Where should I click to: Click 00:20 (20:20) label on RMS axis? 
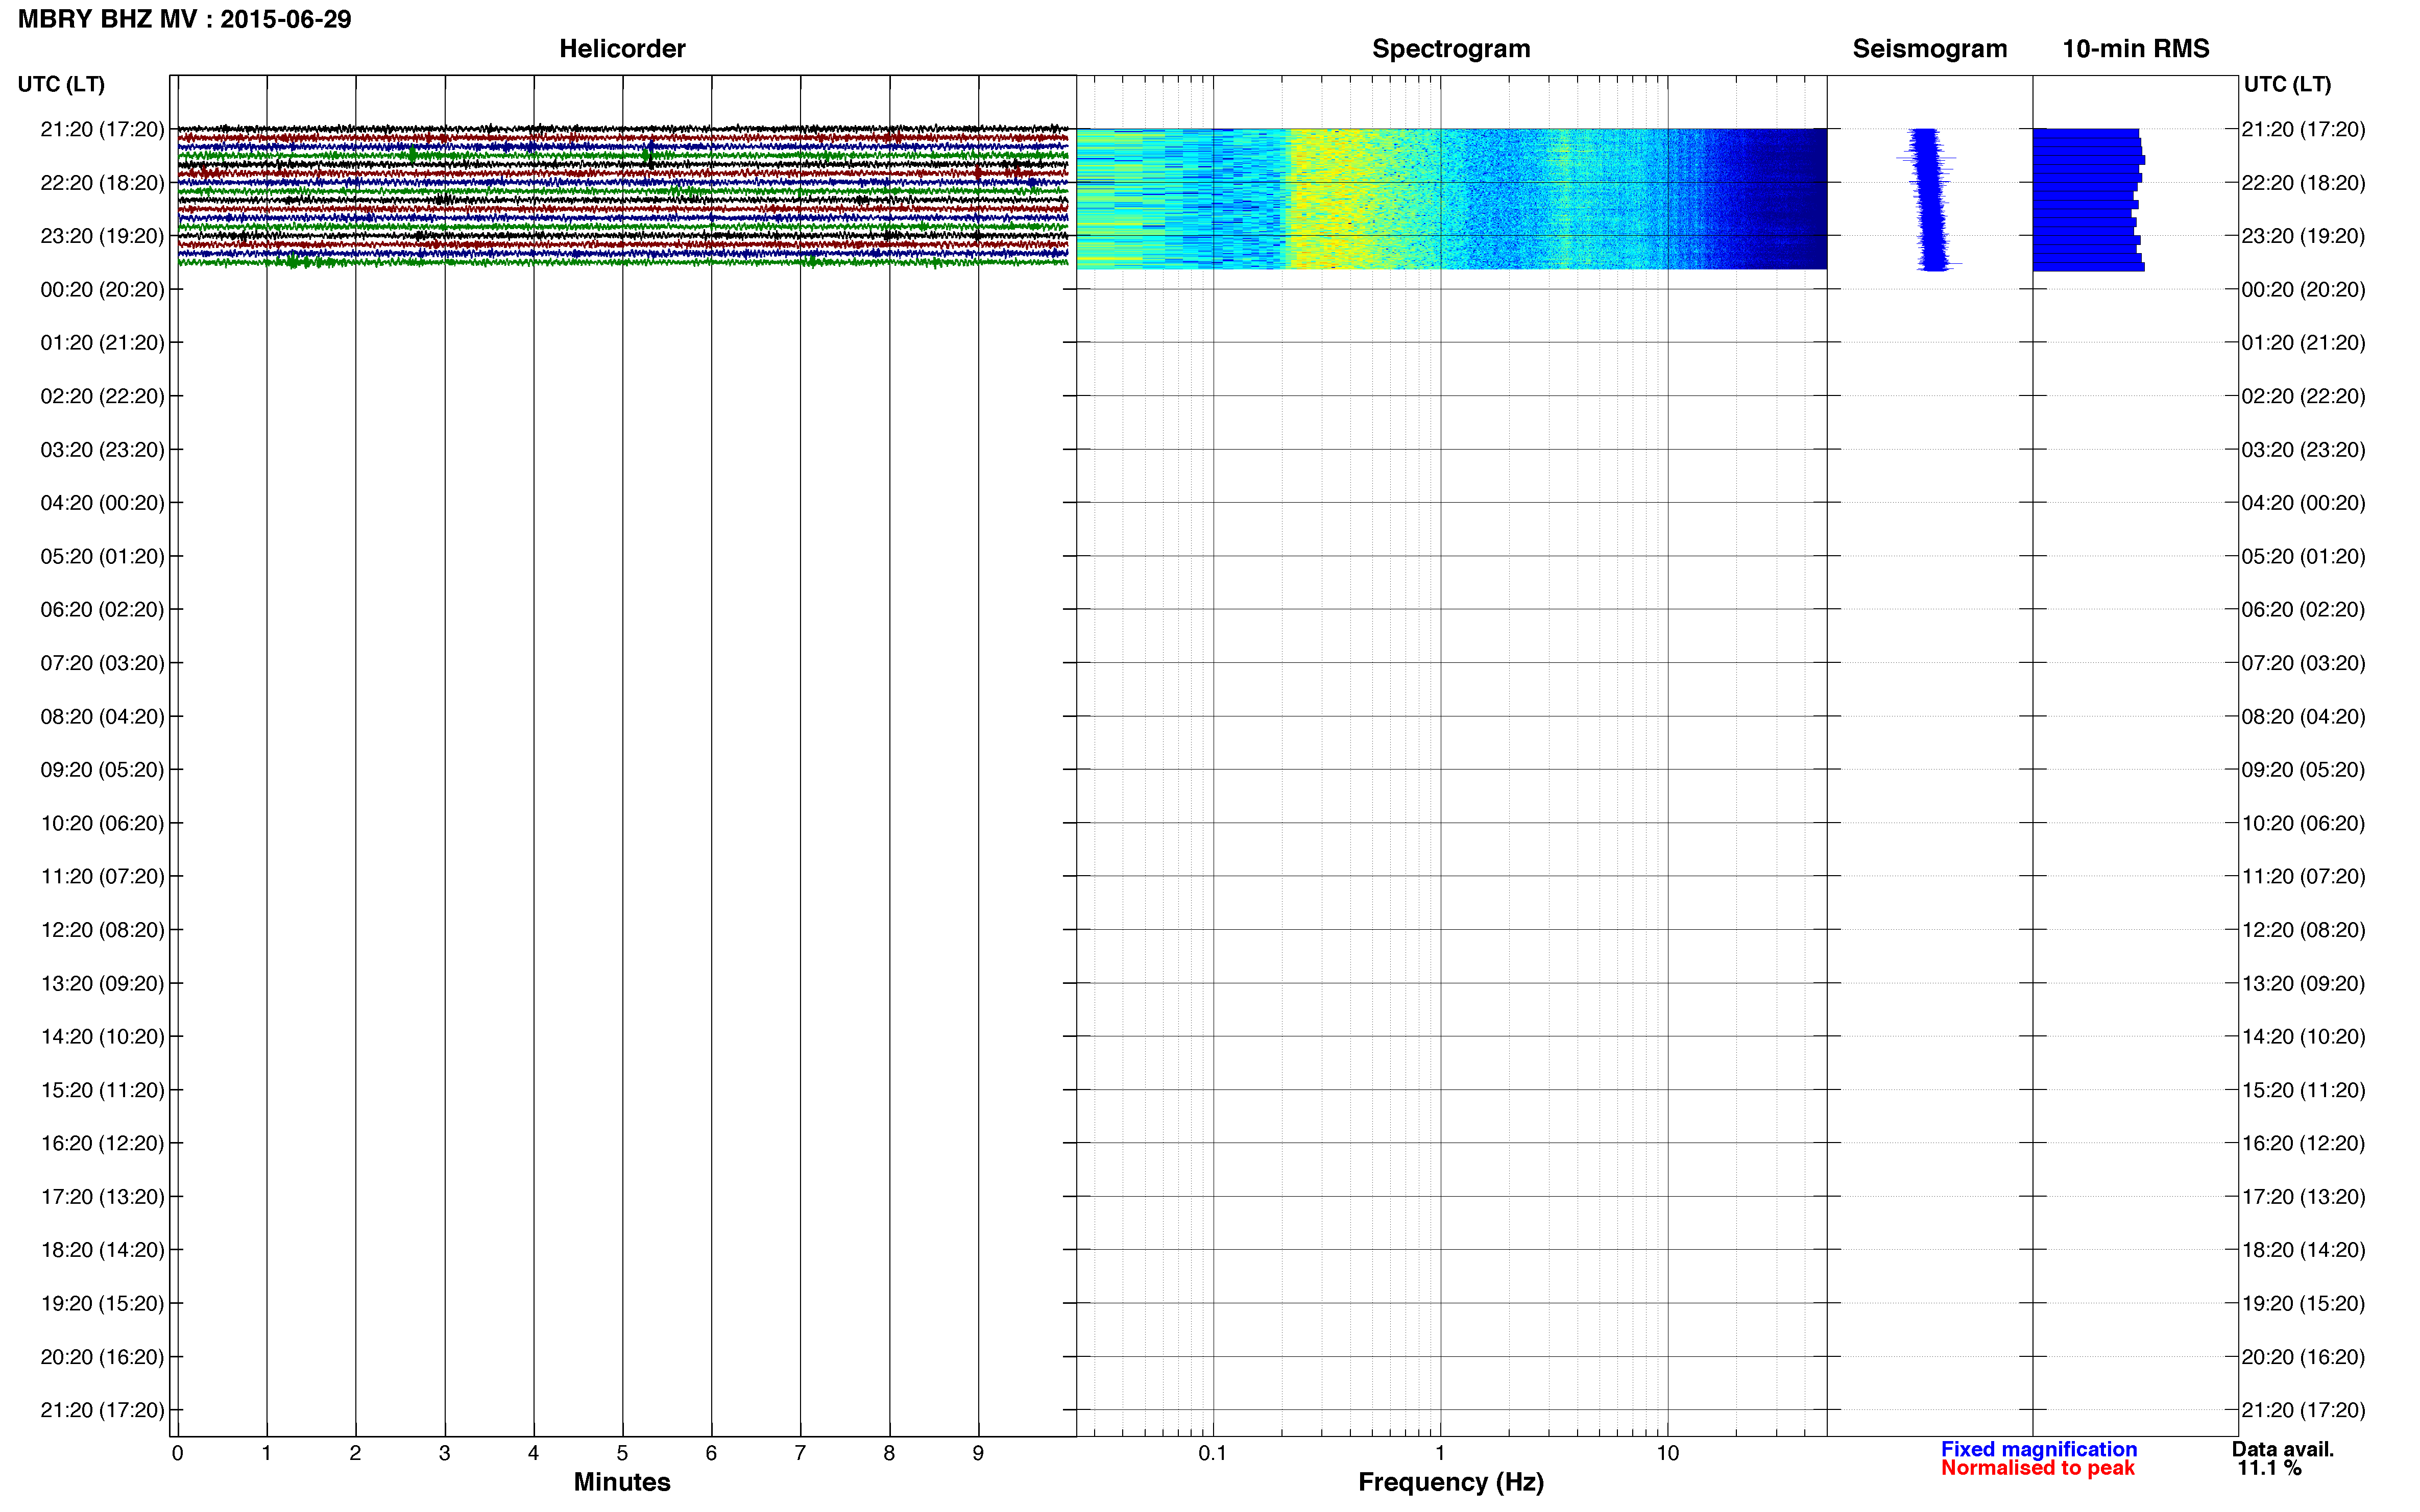coord(2303,290)
